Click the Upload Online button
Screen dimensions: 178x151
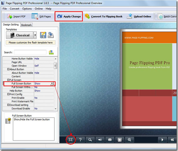click(x=139, y=16)
